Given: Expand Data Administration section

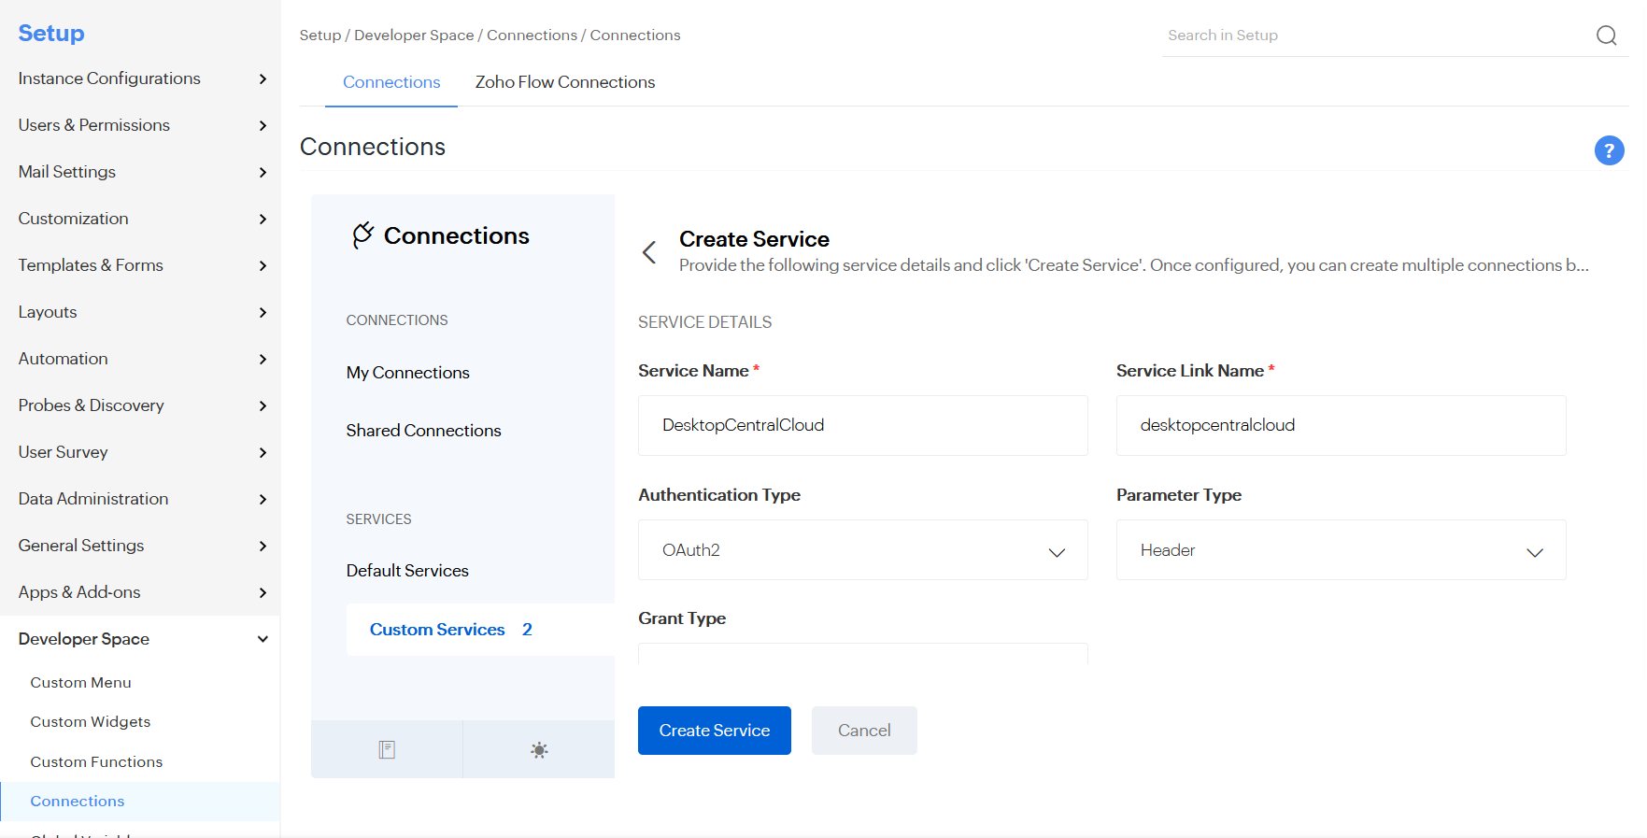Looking at the screenshot, I should [140, 499].
